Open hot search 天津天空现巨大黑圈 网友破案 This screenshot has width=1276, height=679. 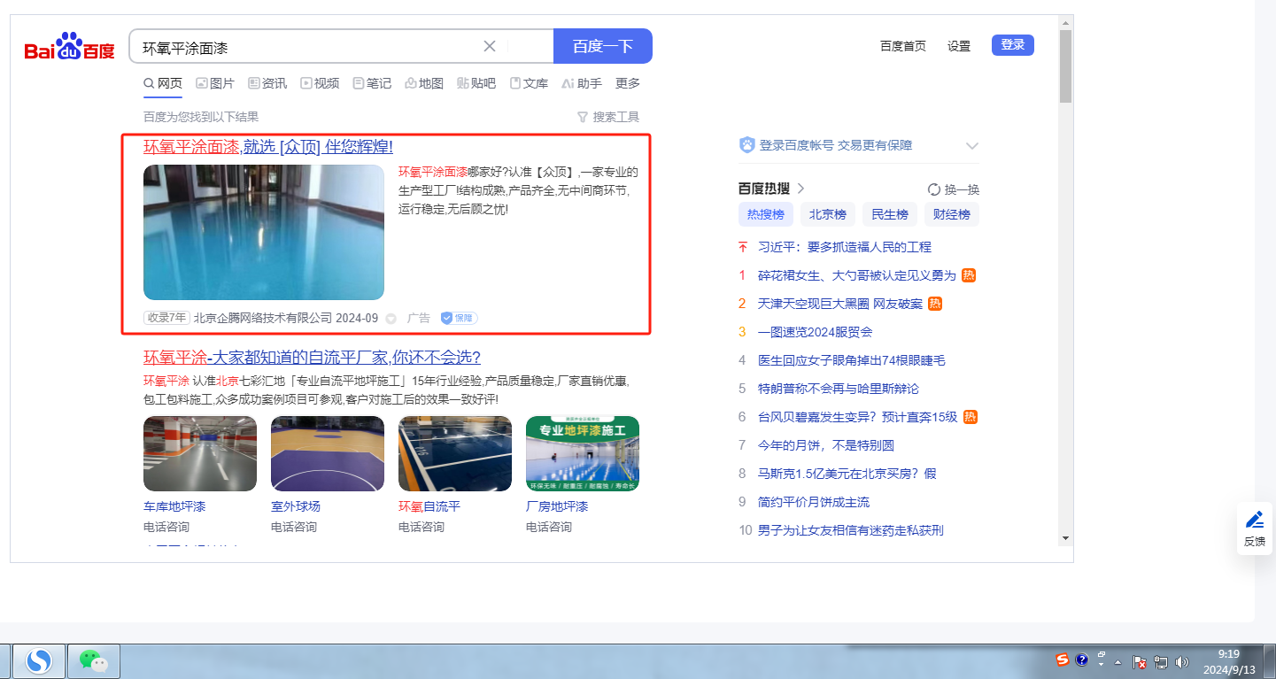click(x=840, y=304)
